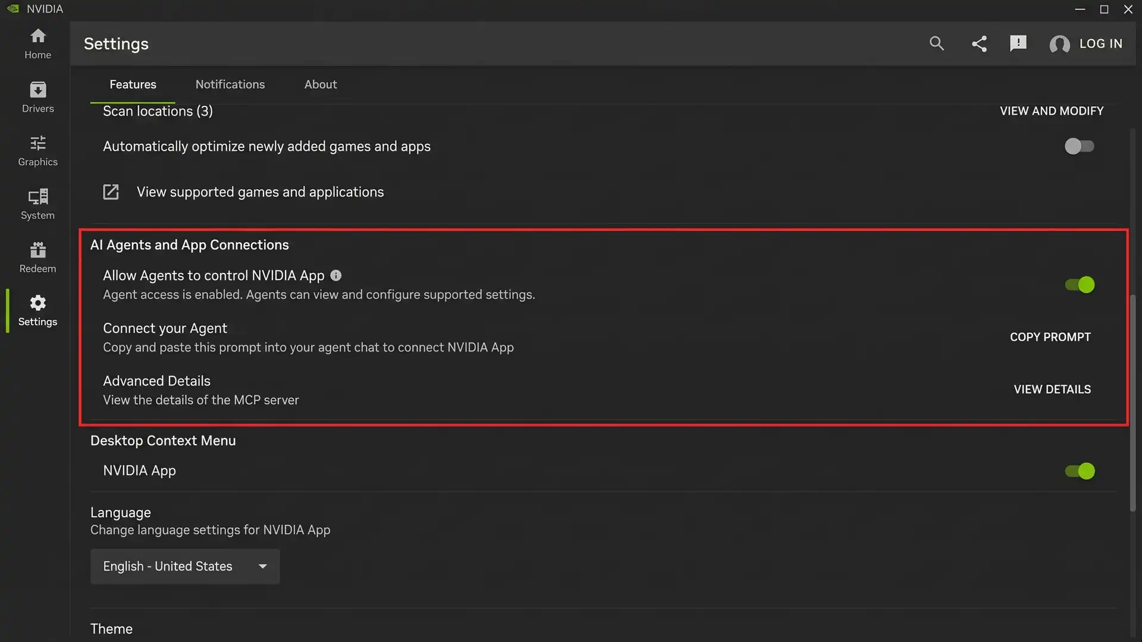Image resolution: width=1142 pixels, height=642 pixels.
Task: Click the vertical scrollbar thumb
Action: pos(1132,402)
